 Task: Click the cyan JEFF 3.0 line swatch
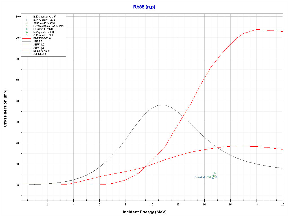pos(27,45)
